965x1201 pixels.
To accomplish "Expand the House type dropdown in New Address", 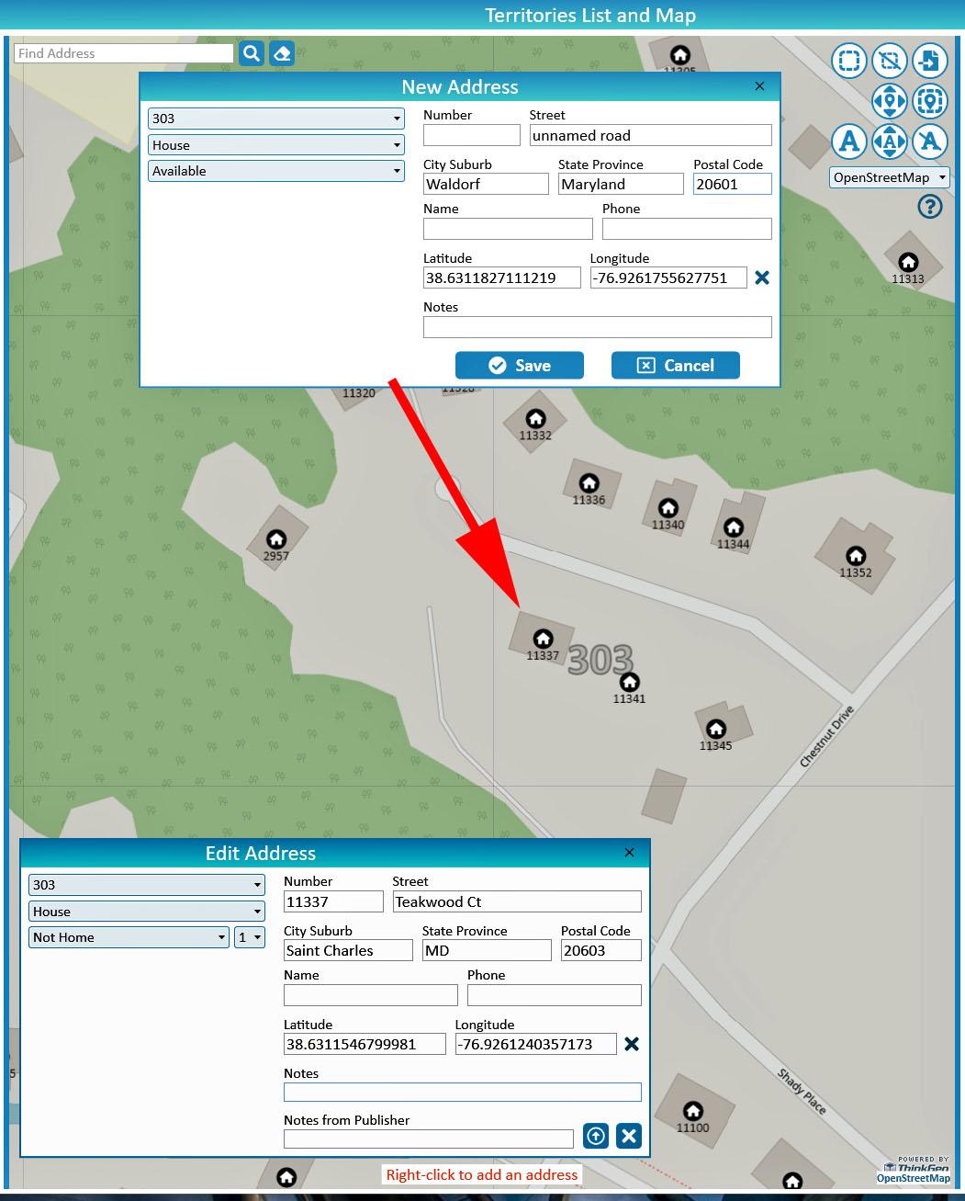I will click(275, 145).
